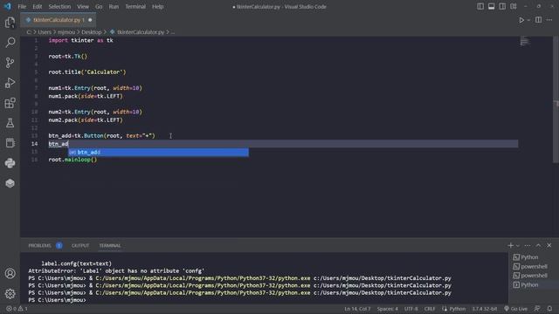Open the Explorer view in activity bar
This screenshot has height=314, width=559.
10,23
